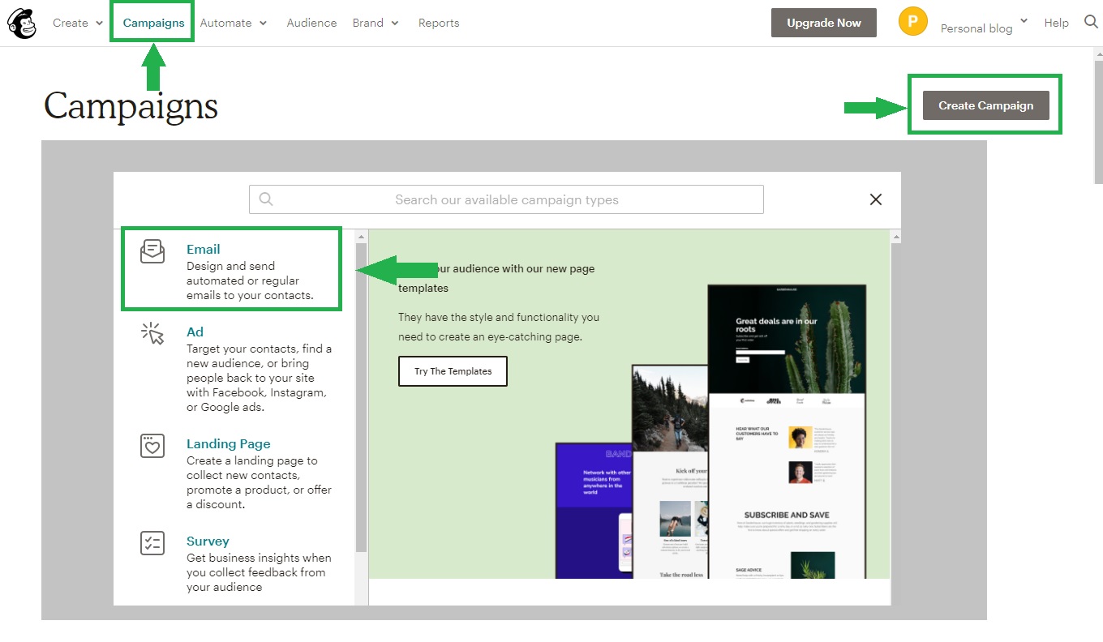Click the Mailchimp monkey logo

point(22,24)
